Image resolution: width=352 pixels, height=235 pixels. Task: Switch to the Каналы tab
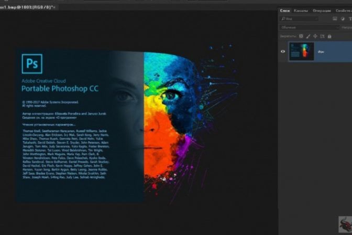301,10
